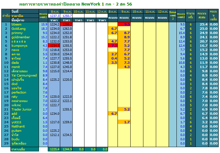This screenshot has height=153, width=220.
Task: Click the perfection name cell
Action: click(x=25, y=92)
